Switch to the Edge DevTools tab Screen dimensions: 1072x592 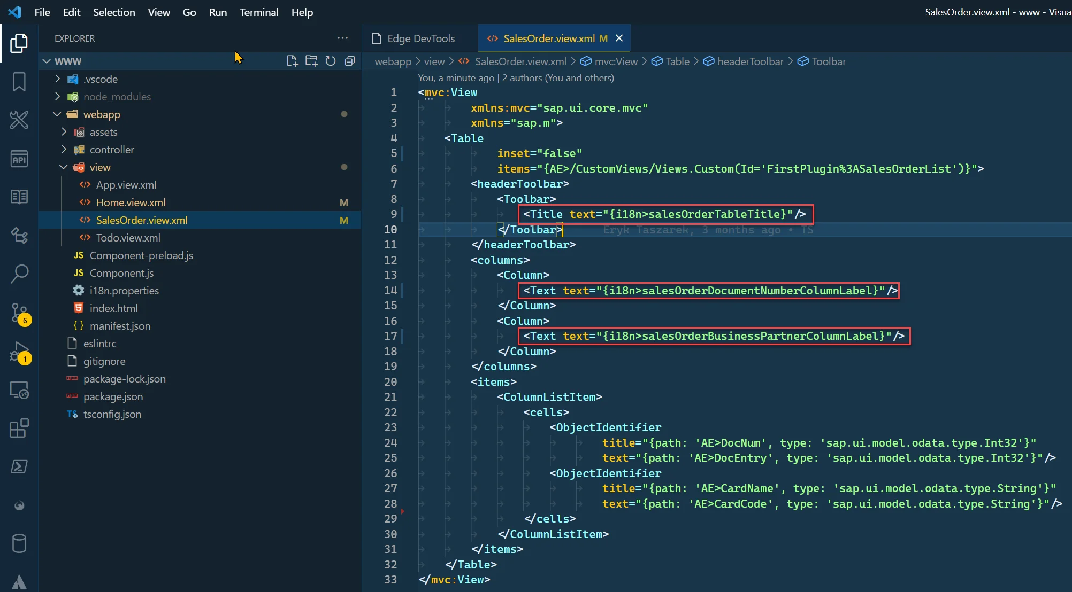point(420,38)
